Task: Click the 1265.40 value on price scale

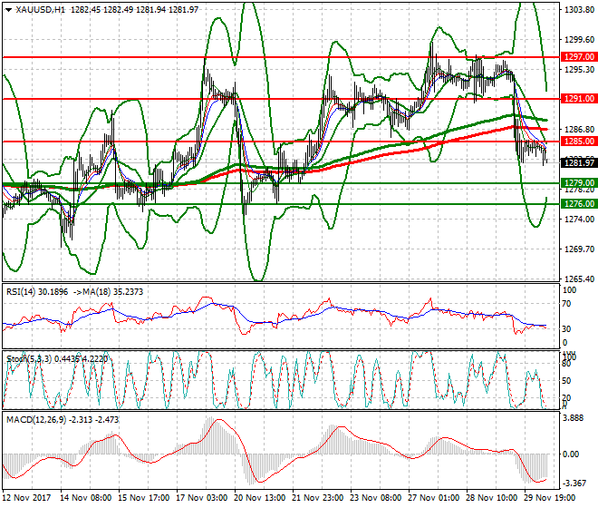Action: click(x=578, y=279)
